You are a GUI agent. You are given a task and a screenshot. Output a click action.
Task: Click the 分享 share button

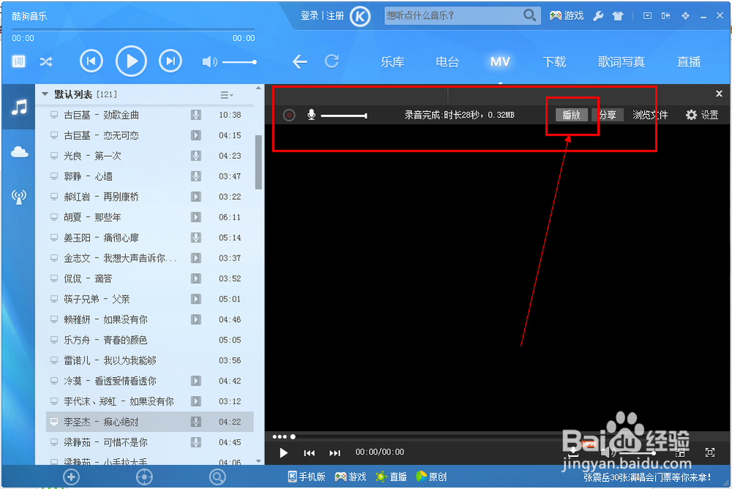tap(608, 115)
